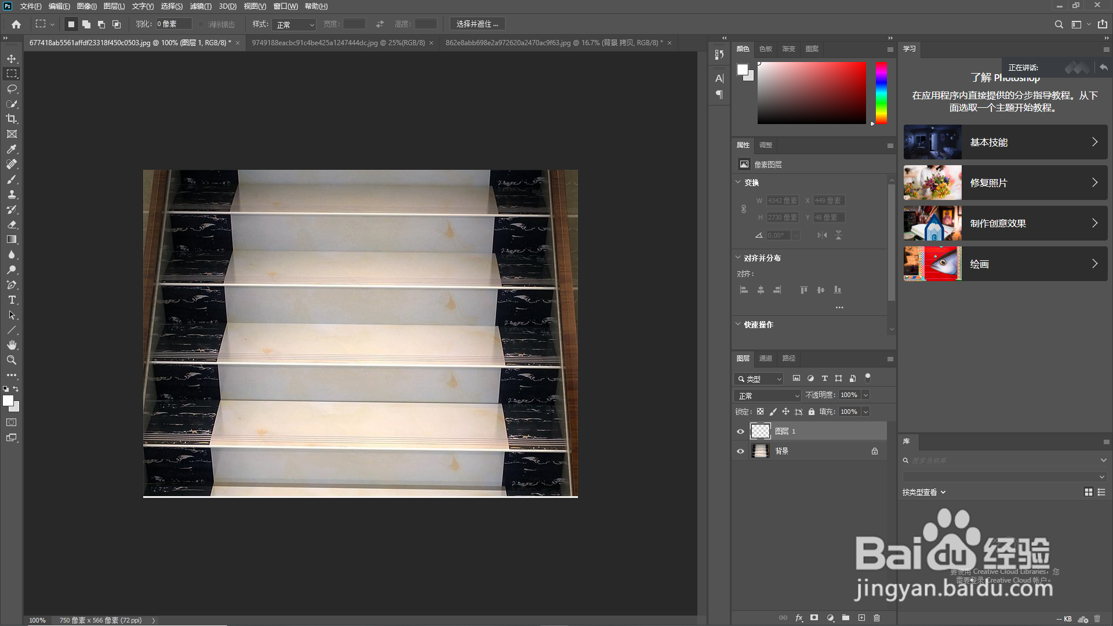Select the Zoom tool in toolbar
Image resolution: width=1113 pixels, height=626 pixels.
click(x=12, y=360)
